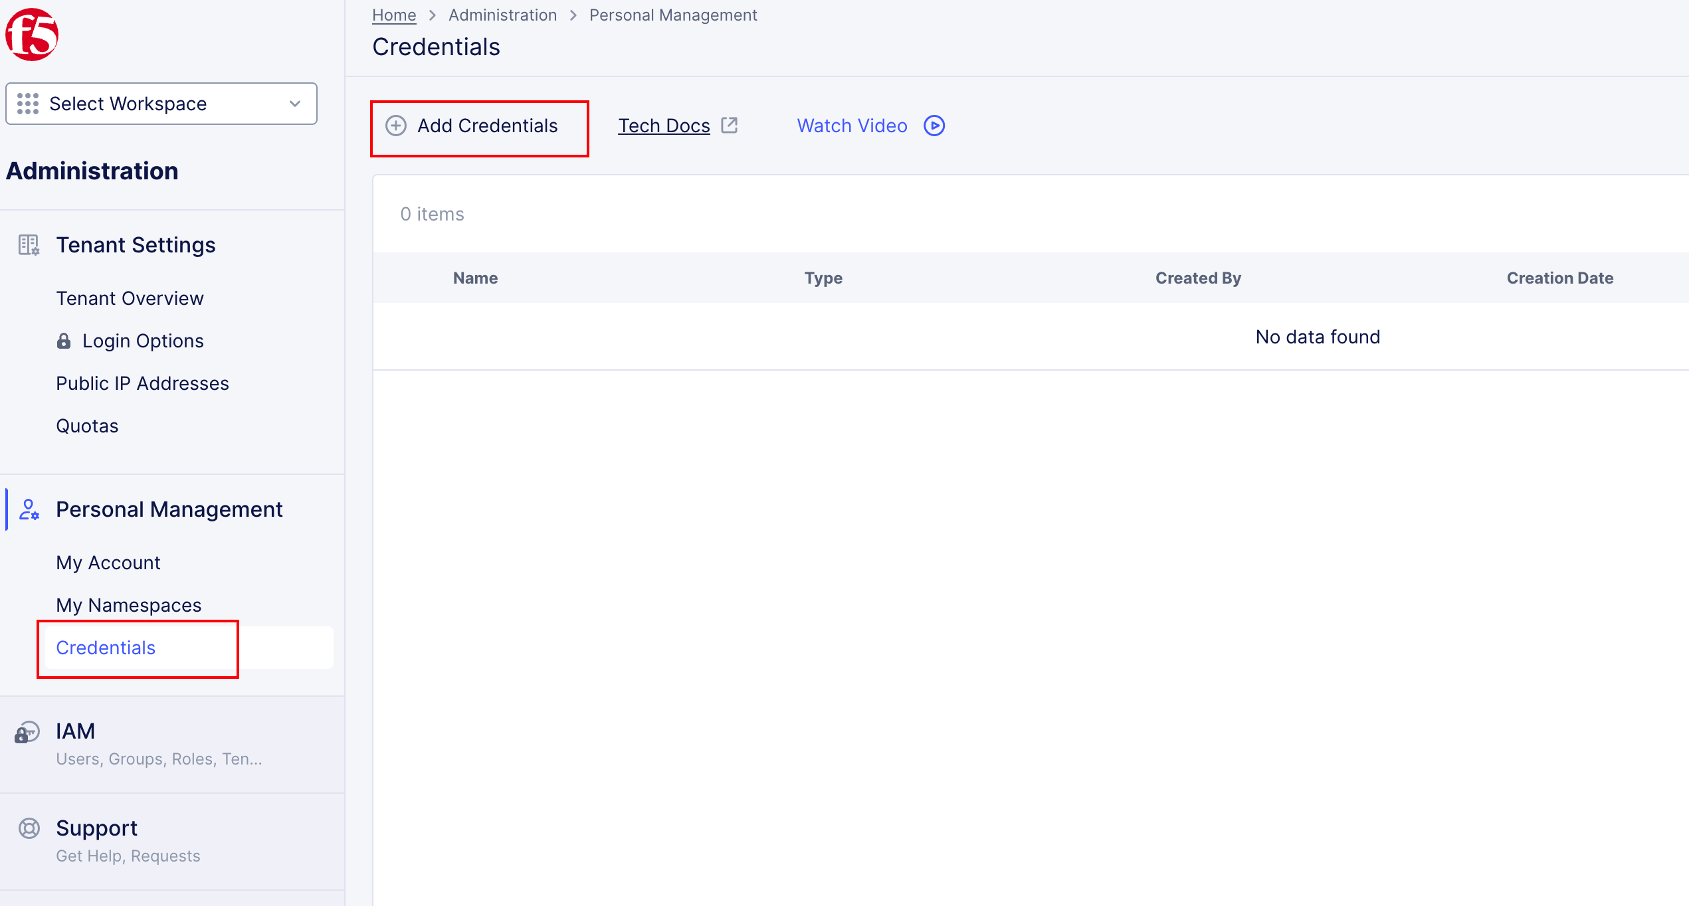Sort by Created By column header
The image size is (1689, 906).
pos(1198,278)
